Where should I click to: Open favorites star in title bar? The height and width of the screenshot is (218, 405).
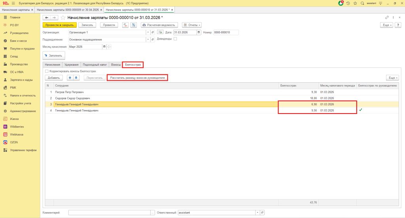pos(355,3)
